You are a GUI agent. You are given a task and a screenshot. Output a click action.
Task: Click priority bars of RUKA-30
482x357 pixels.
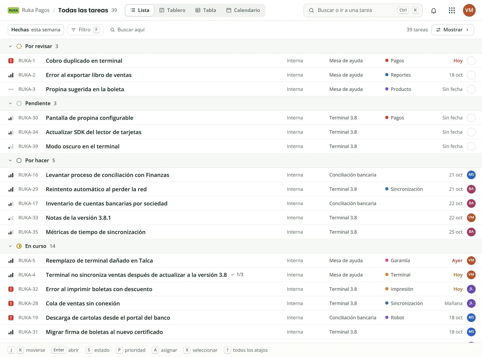pos(11,118)
